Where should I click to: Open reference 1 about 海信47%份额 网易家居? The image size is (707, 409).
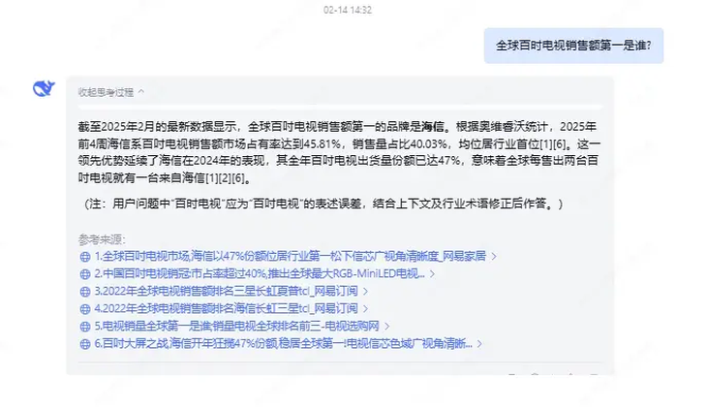(x=290, y=257)
